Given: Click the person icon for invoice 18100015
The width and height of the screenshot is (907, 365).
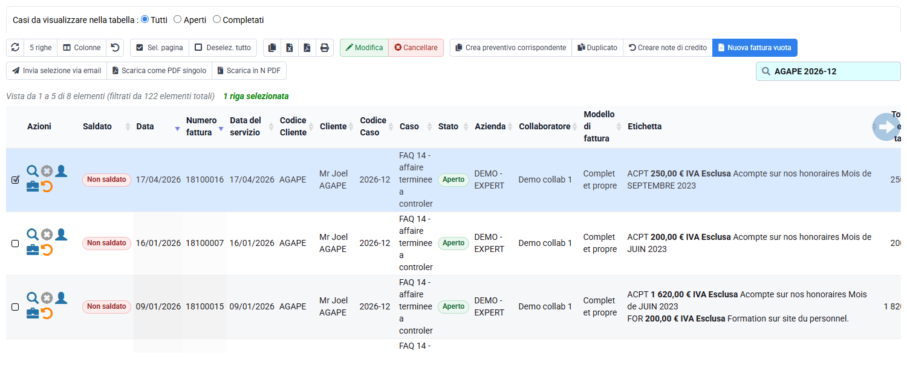Looking at the screenshot, I should (x=61, y=298).
